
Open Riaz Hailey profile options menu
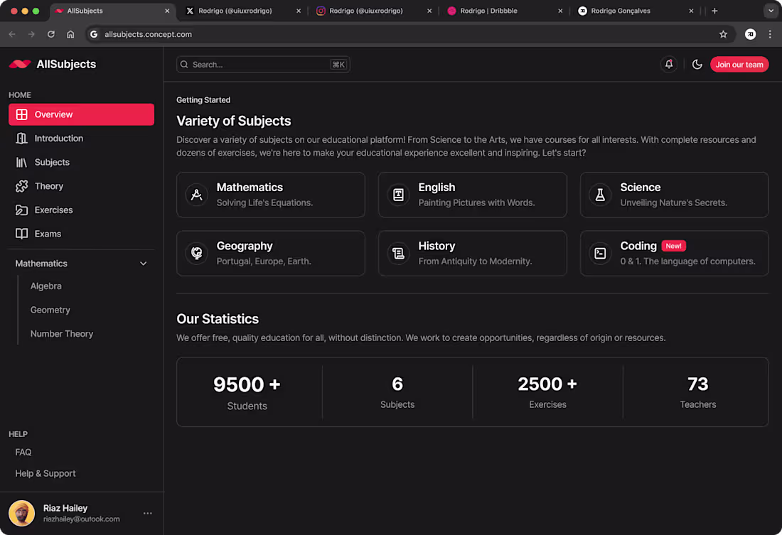[147, 513]
